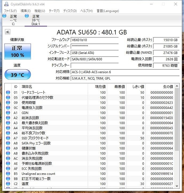Click the status icon for attribute A6
This screenshot has height=193, width=184.
tap(8, 133)
